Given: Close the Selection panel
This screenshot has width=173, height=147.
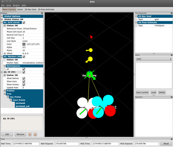Looking at the screenshot, I should [171, 97].
